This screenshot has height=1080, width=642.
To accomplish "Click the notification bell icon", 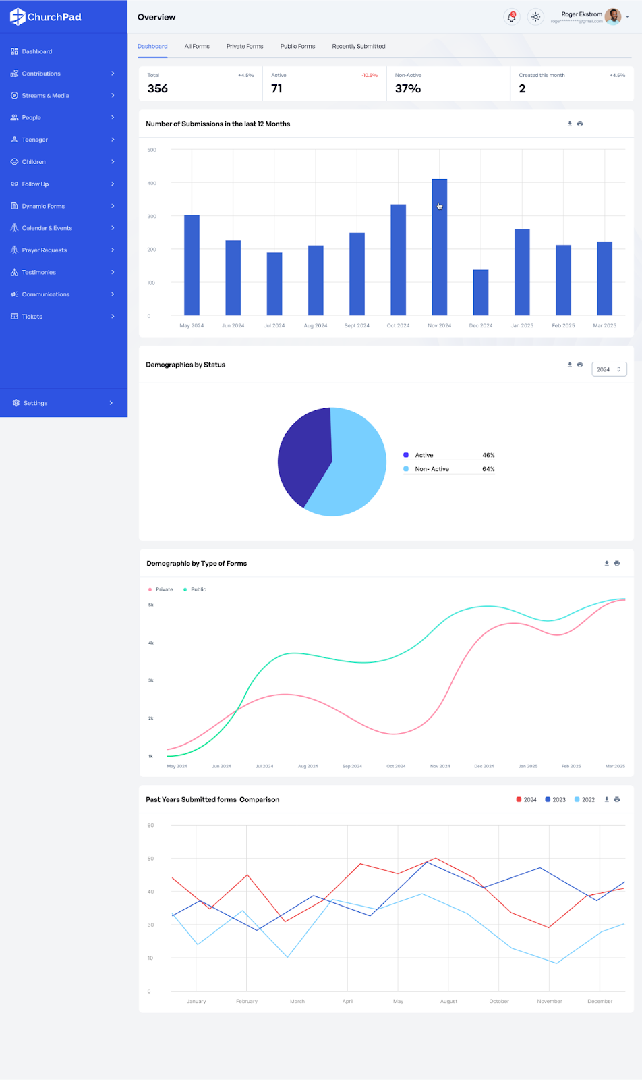I will pos(511,17).
